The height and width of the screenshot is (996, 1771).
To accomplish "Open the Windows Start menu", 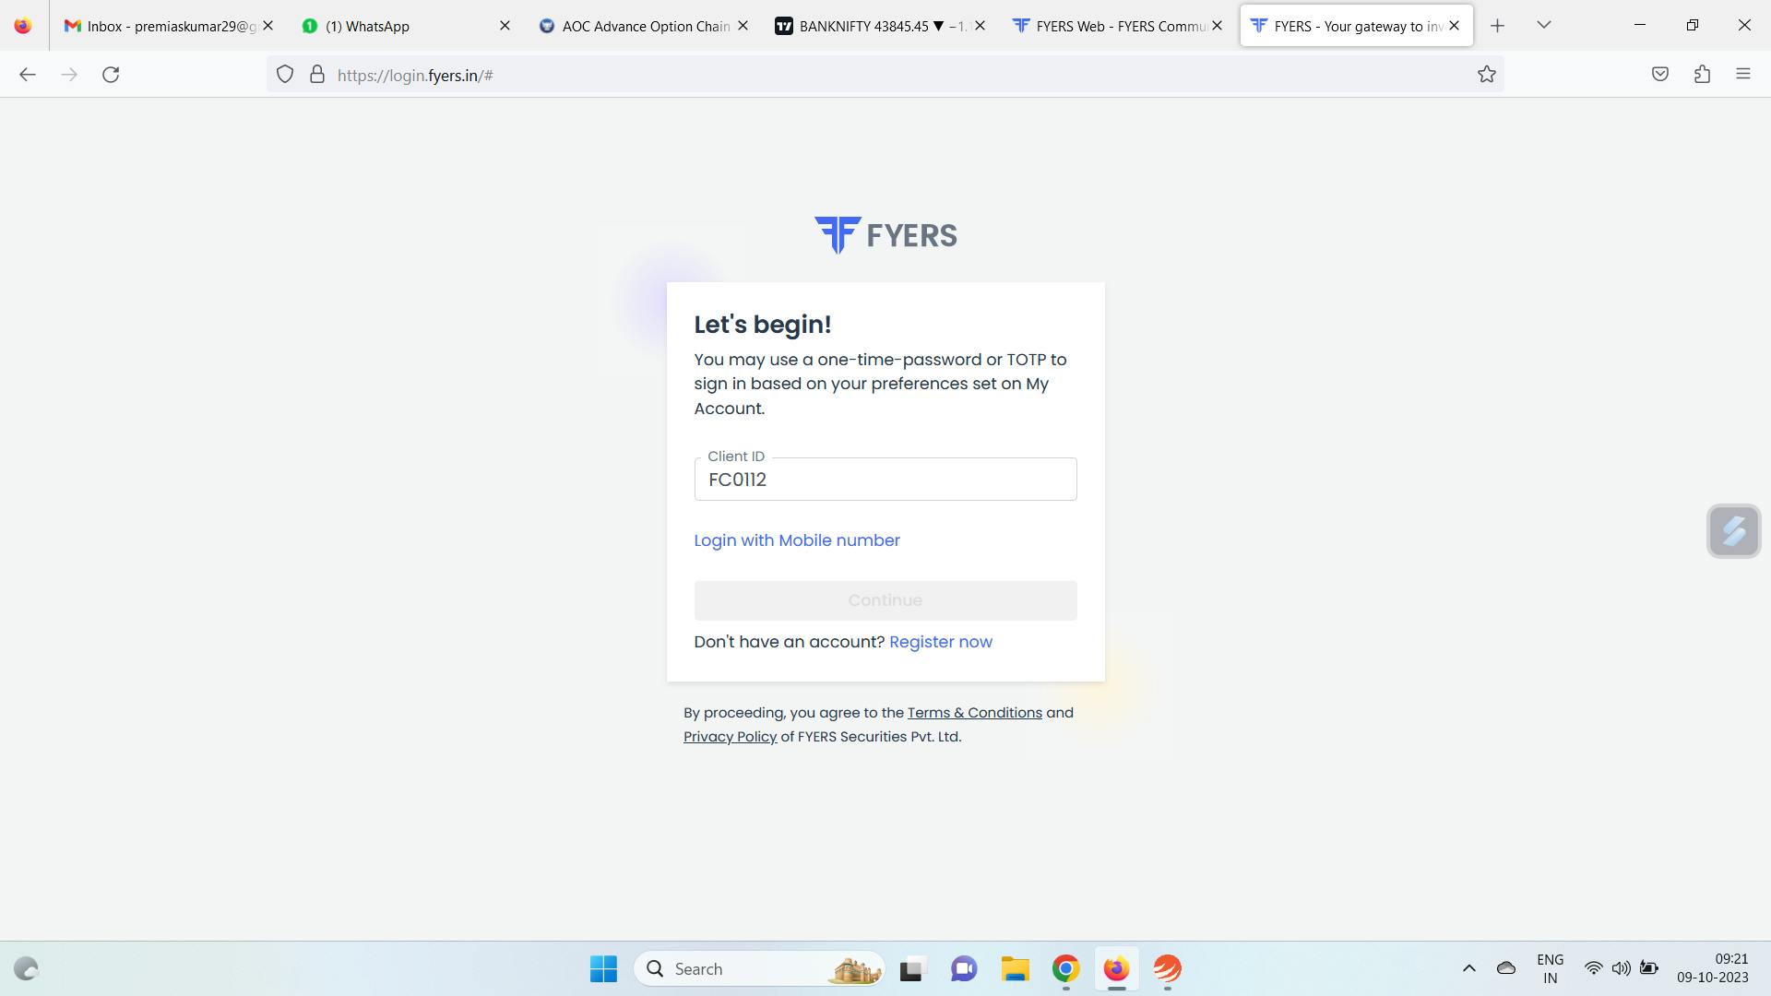I will click(x=604, y=969).
